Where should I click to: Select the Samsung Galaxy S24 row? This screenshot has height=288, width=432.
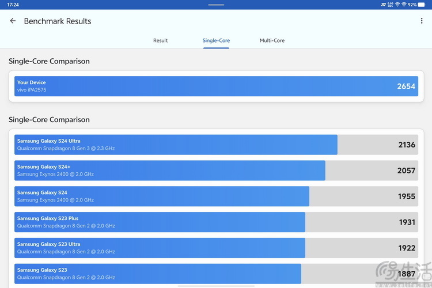pyautogui.click(x=216, y=196)
